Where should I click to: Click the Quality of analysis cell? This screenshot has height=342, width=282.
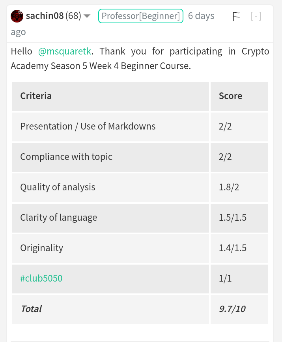click(58, 187)
